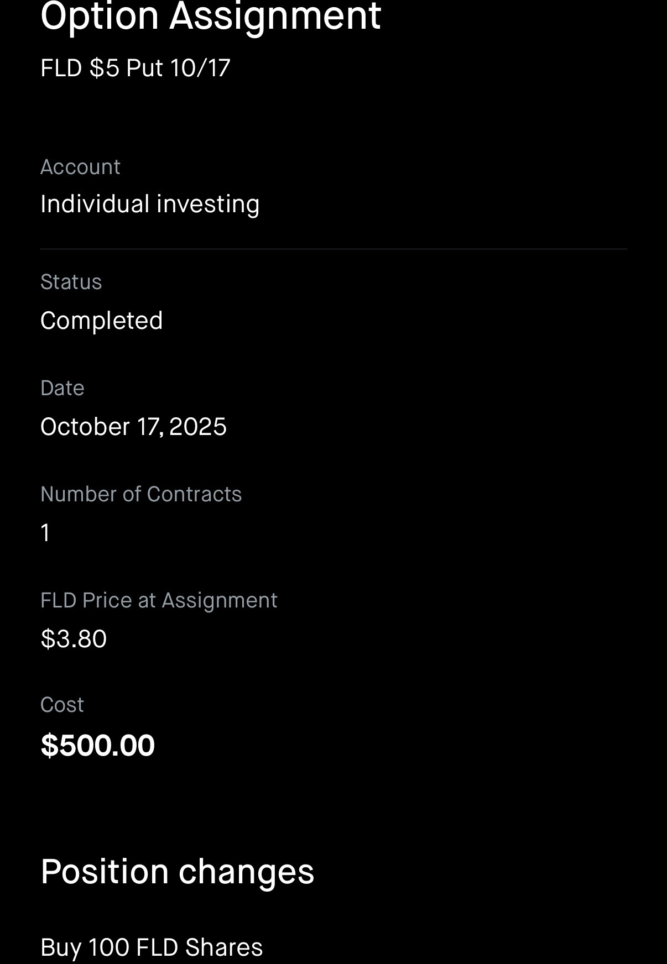The width and height of the screenshot is (667, 964).
Task: Tap the 10/17 expiration date in the subtitle
Action: 200,68
